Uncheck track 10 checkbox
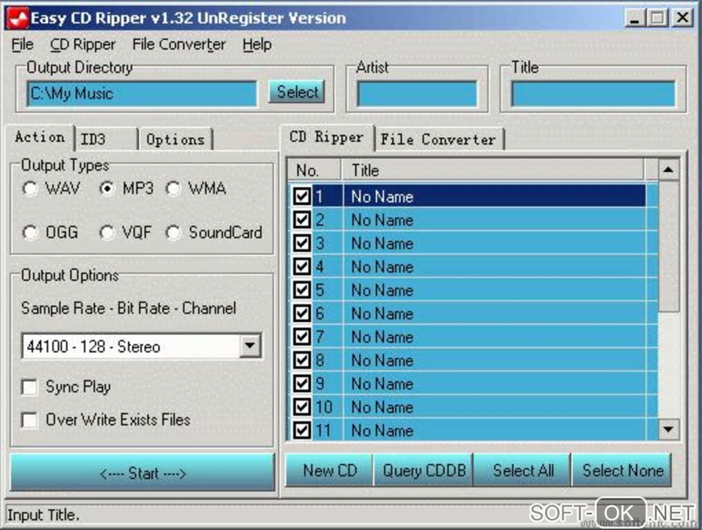 [301, 407]
